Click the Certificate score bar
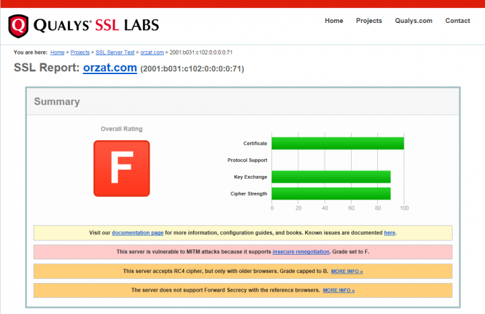This screenshot has width=485, height=314. coord(337,144)
